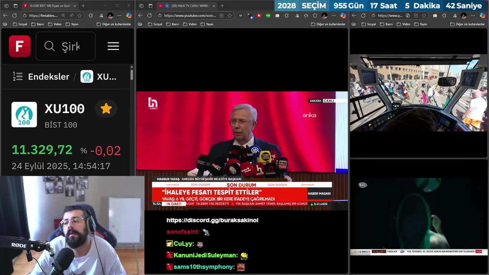Open settings menu in Fintables window
This screenshot has height=275, width=489.
pyautogui.click(x=119, y=16)
